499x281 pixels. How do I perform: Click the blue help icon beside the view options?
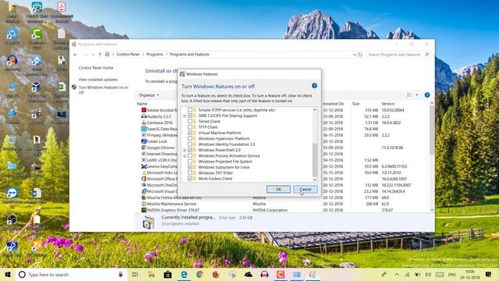(x=427, y=95)
